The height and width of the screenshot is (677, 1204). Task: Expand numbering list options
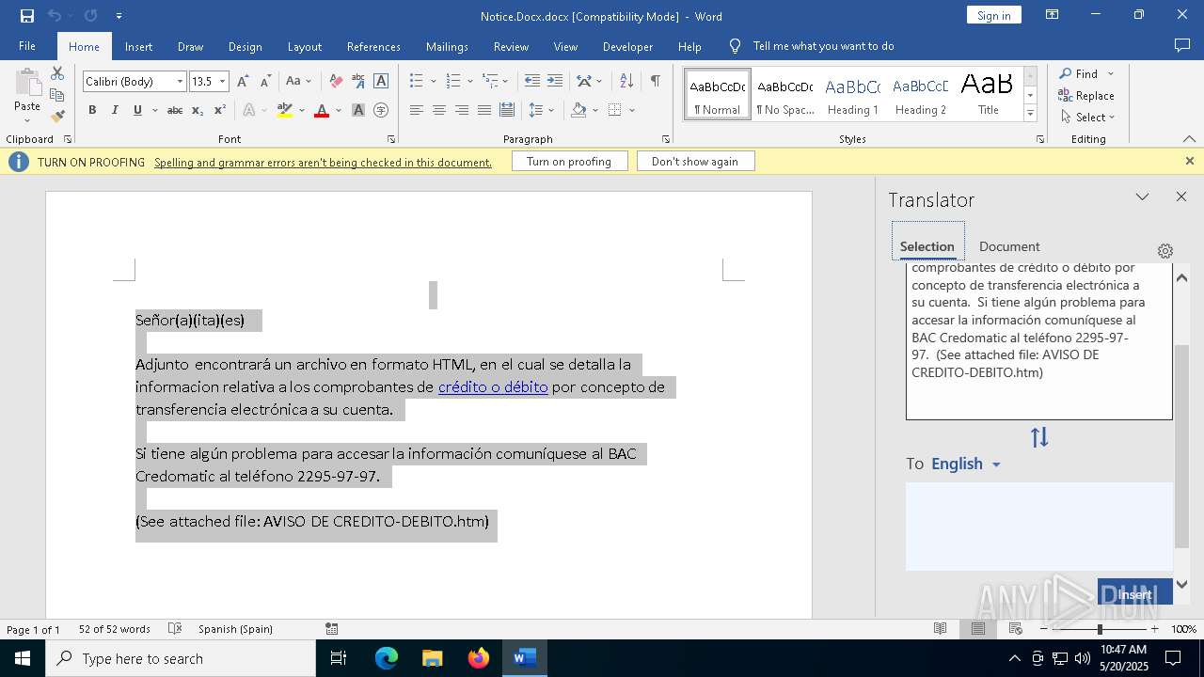click(470, 82)
